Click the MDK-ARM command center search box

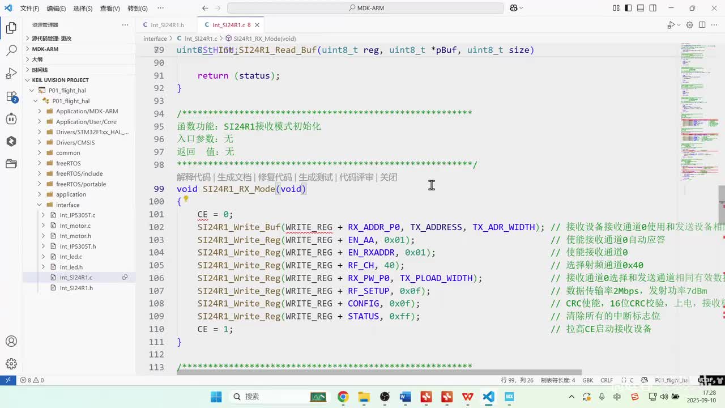[365, 8]
